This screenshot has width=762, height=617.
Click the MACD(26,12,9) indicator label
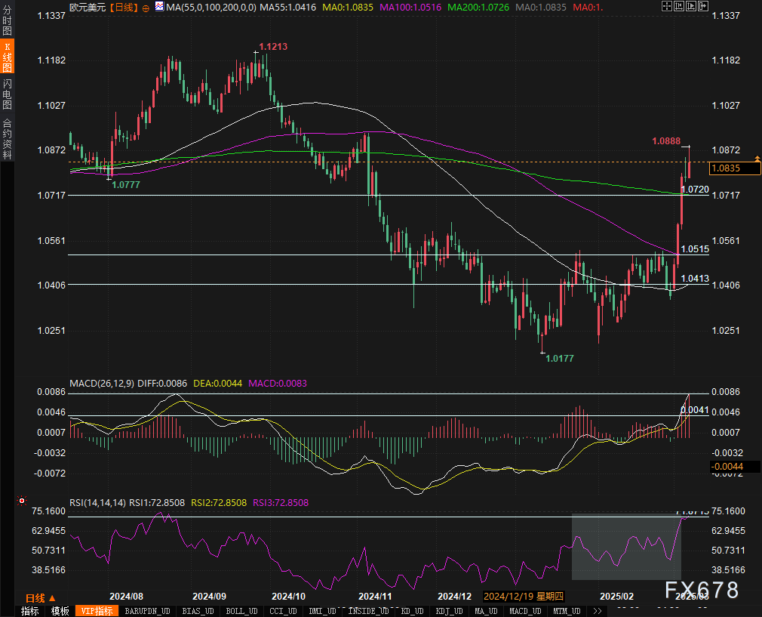click(x=101, y=384)
